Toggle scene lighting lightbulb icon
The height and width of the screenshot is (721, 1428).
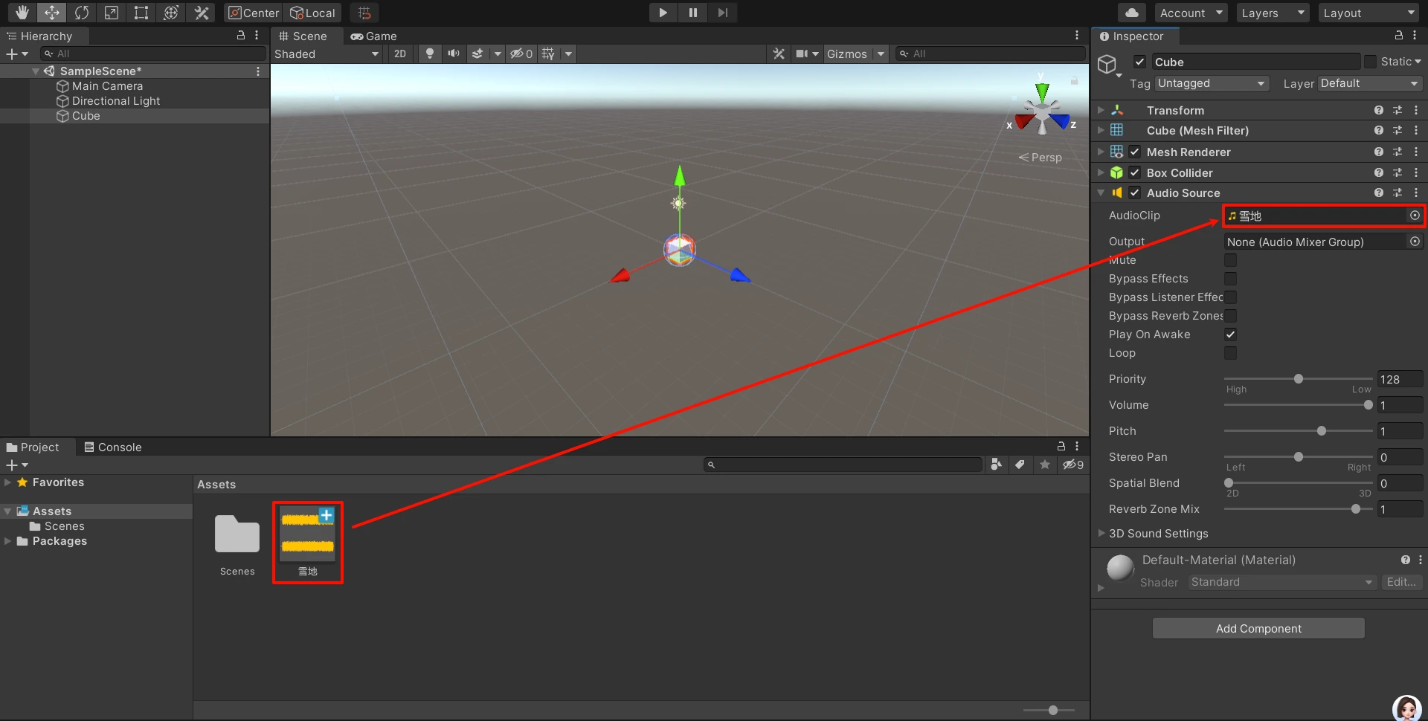point(429,54)
